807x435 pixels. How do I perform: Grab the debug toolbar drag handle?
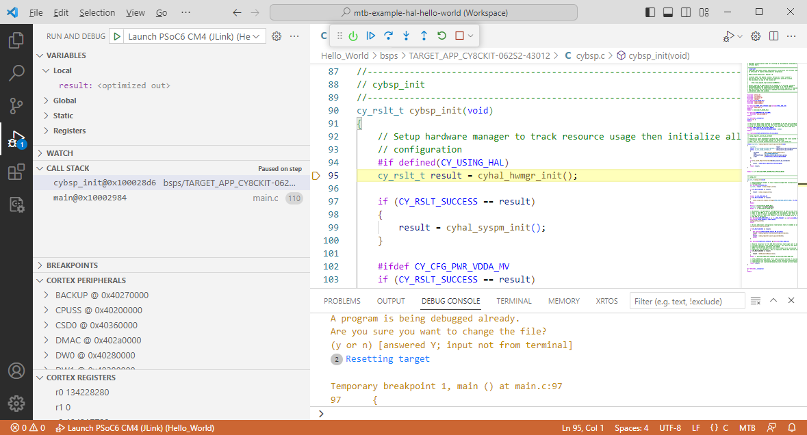pos(340,36)
